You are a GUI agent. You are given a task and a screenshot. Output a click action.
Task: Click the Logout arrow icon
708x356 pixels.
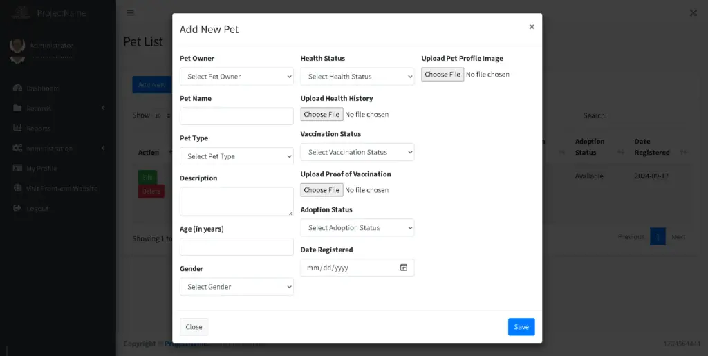(x=17, y=208)
